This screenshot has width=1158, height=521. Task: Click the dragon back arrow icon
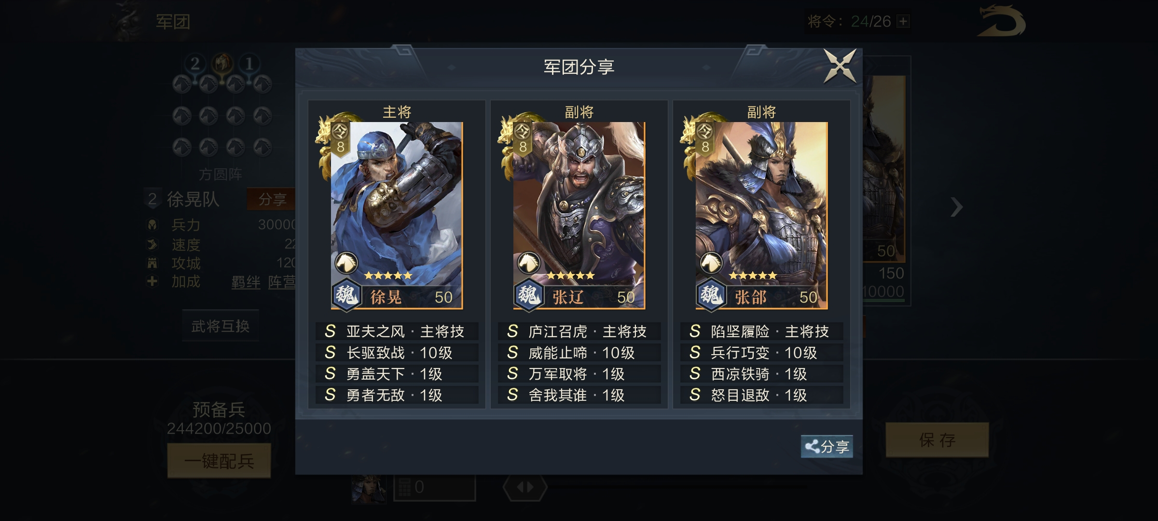pos(1001,21)
